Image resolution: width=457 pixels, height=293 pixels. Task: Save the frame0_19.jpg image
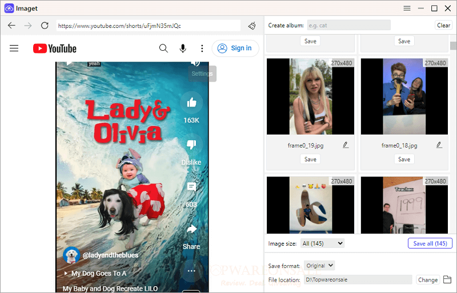click(x=310, y=159)
